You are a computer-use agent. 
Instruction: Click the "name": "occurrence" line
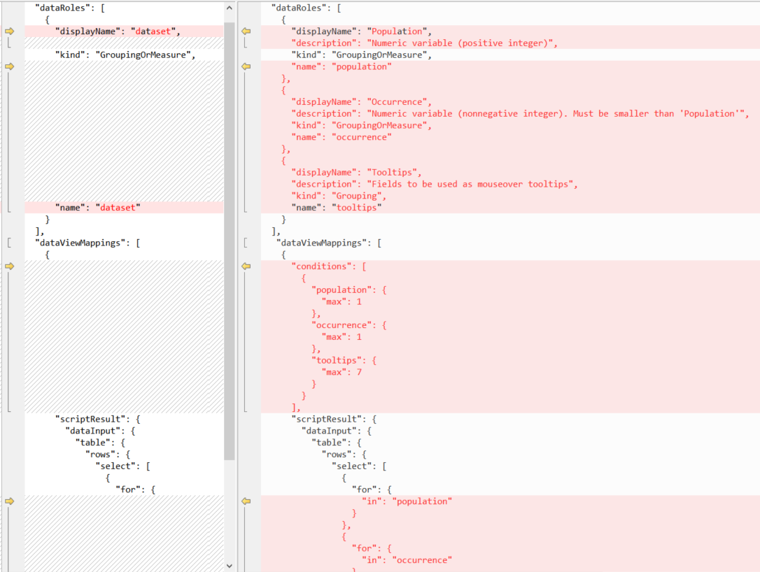342,138
